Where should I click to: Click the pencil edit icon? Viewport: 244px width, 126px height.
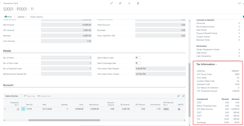click(x=111, y=3)
